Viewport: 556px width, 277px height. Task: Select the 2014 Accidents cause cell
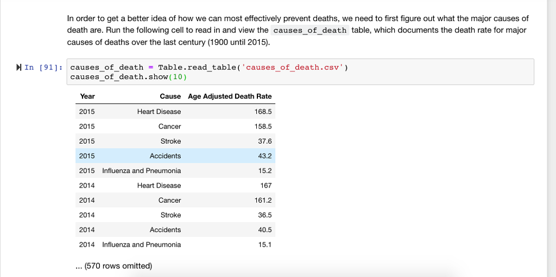tap(165, 230)
